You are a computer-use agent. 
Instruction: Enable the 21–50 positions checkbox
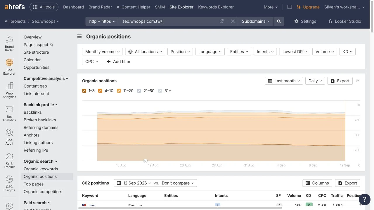(x=139, y=91)
